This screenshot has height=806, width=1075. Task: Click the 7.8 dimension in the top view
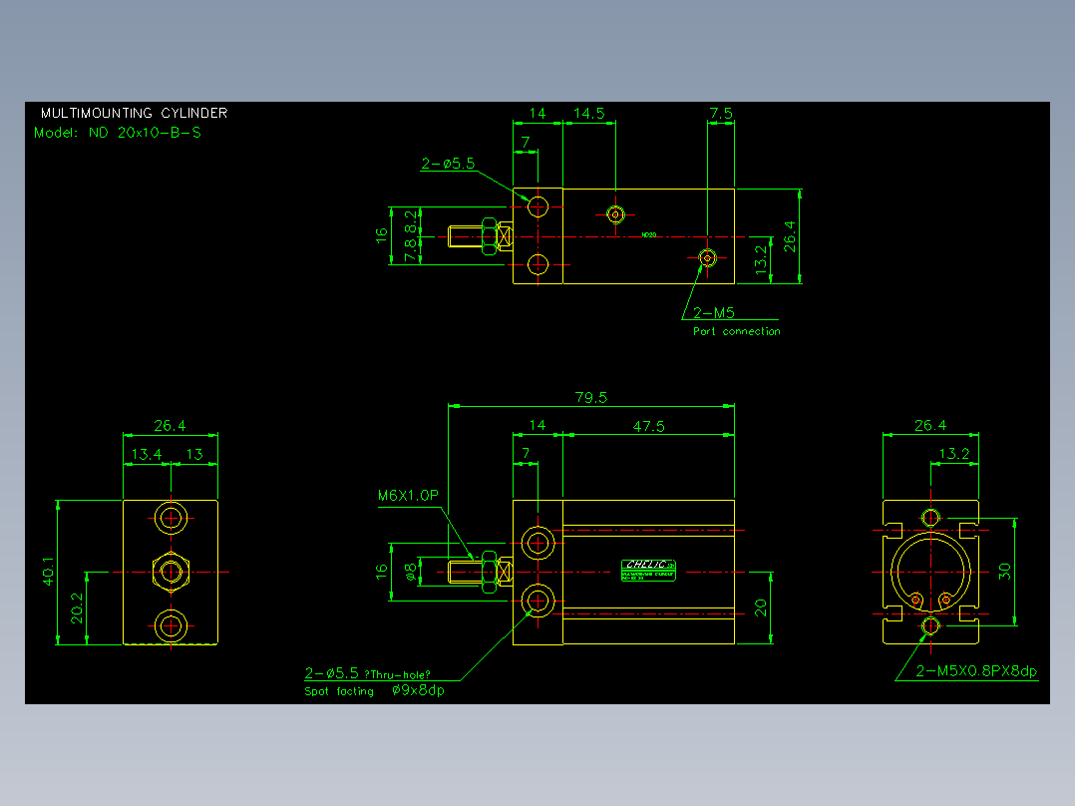coord(410,250)
